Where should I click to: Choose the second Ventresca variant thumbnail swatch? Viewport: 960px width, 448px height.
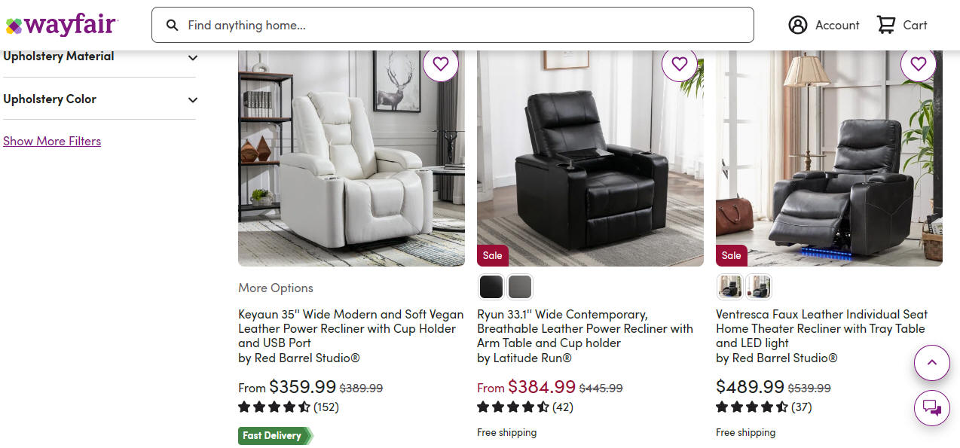(x=759, y=287)
